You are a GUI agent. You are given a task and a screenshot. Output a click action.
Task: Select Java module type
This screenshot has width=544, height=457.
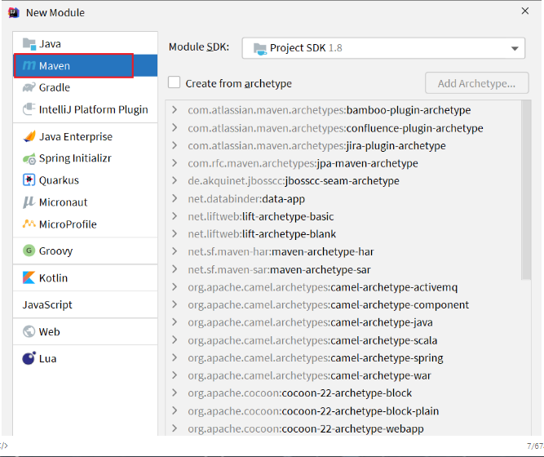coord(86,44)
